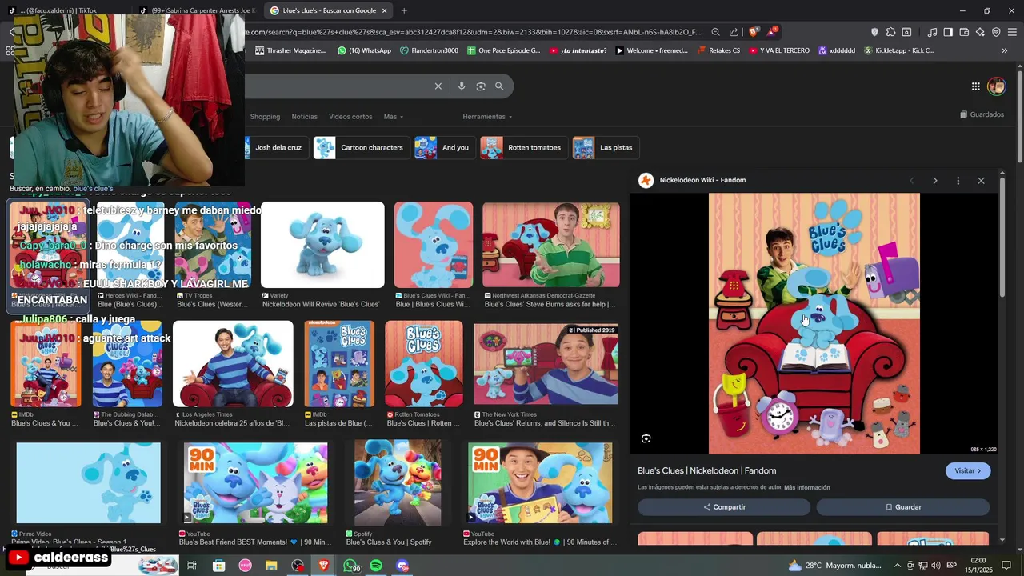
Task: Open WhatsApp from the taskbar
Action: click(351, 566)
